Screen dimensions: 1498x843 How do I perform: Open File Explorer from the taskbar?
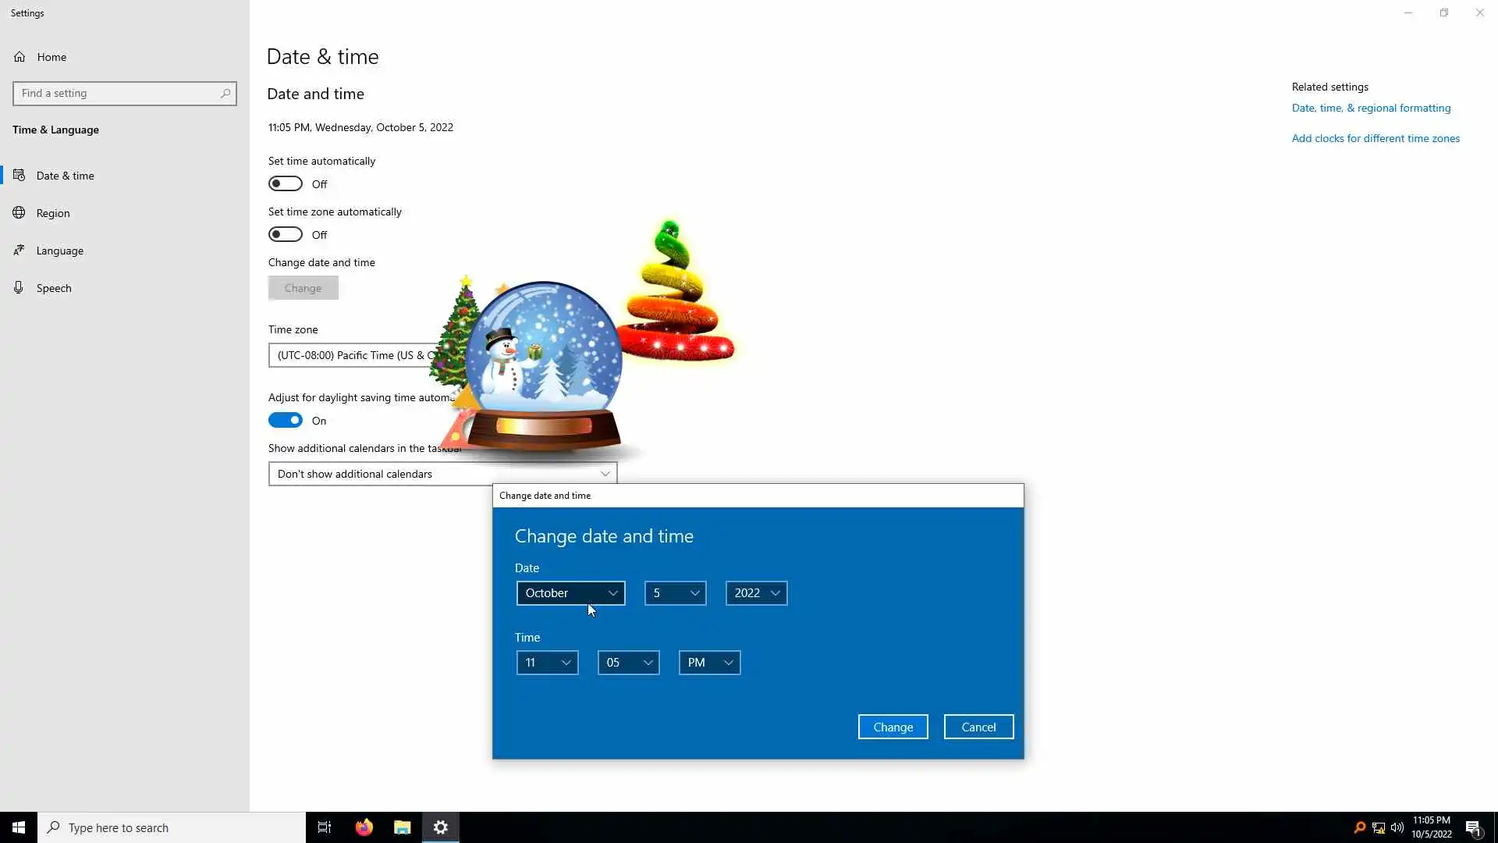[402, 827]
